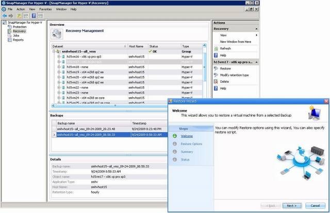330x213 pixels.
Task: Collapse the smhvhost15--all_vms group
Action: pyautogui.click(x=54, y=51)
